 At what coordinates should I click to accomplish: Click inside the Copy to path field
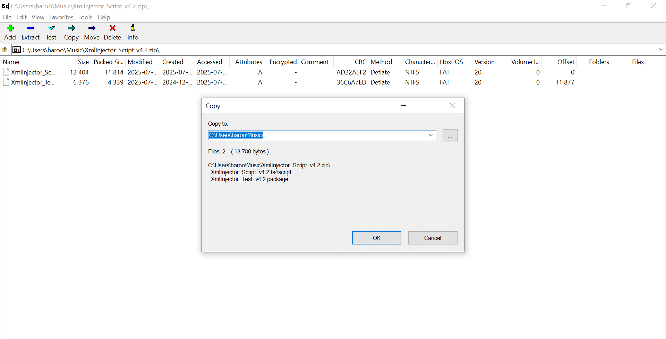pyautogui.click(x=312, y=135)
